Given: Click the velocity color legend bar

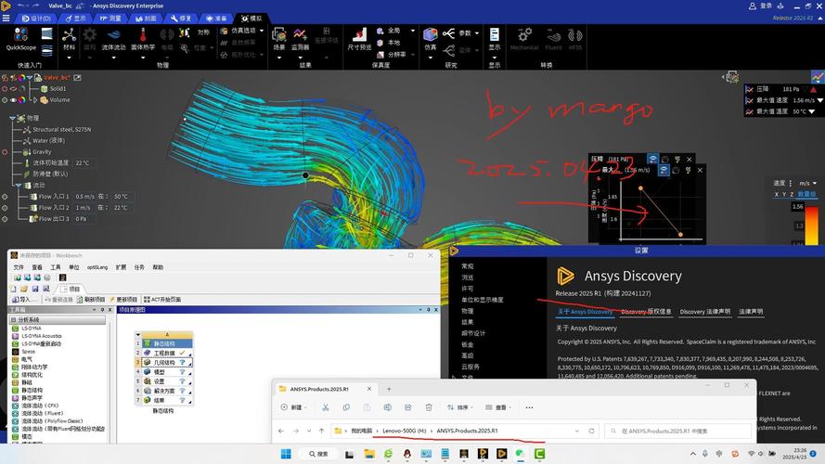Looking at the screenshot, I should coord(812,226).
